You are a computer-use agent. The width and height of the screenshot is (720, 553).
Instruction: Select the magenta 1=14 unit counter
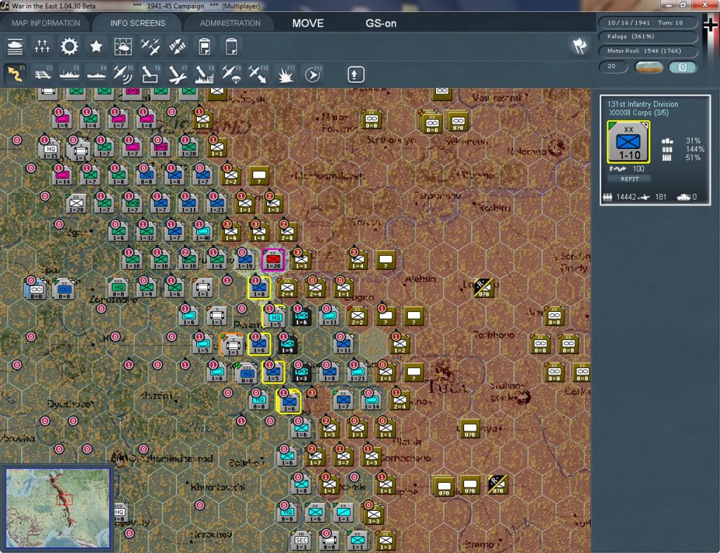point(63,176)
